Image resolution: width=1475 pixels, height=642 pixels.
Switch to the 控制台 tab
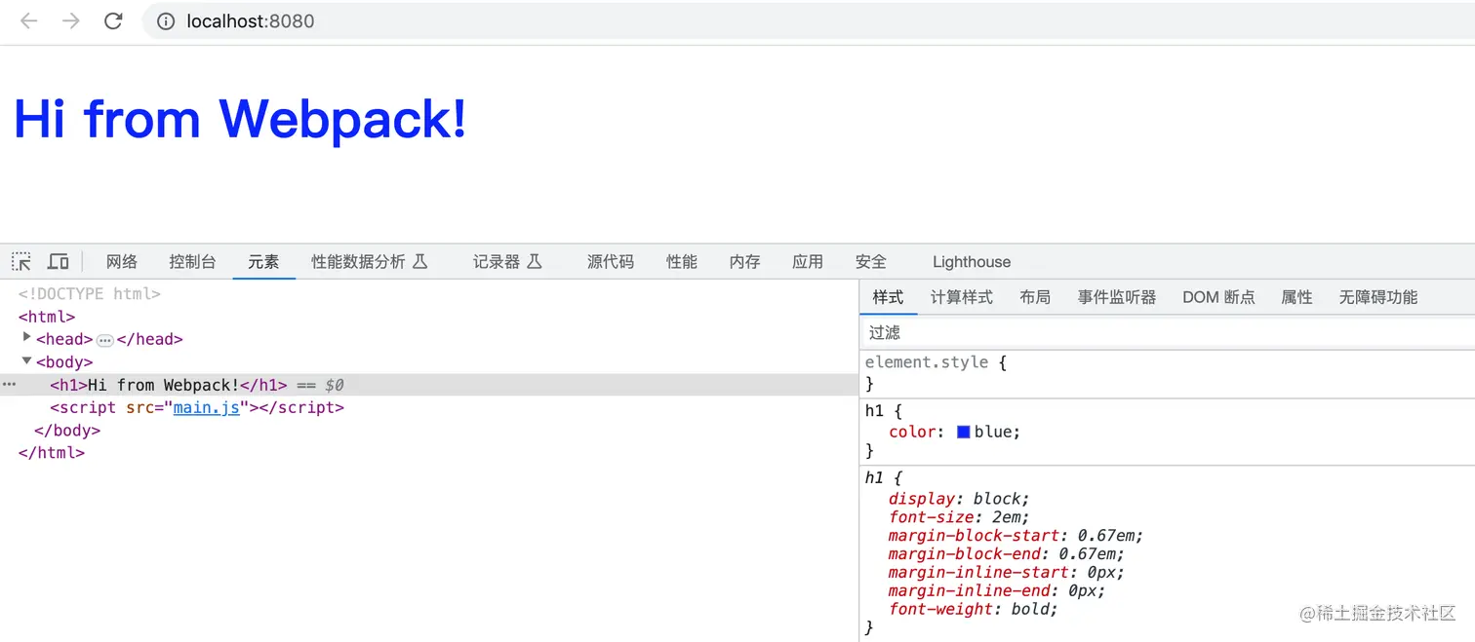click(192, 261)
